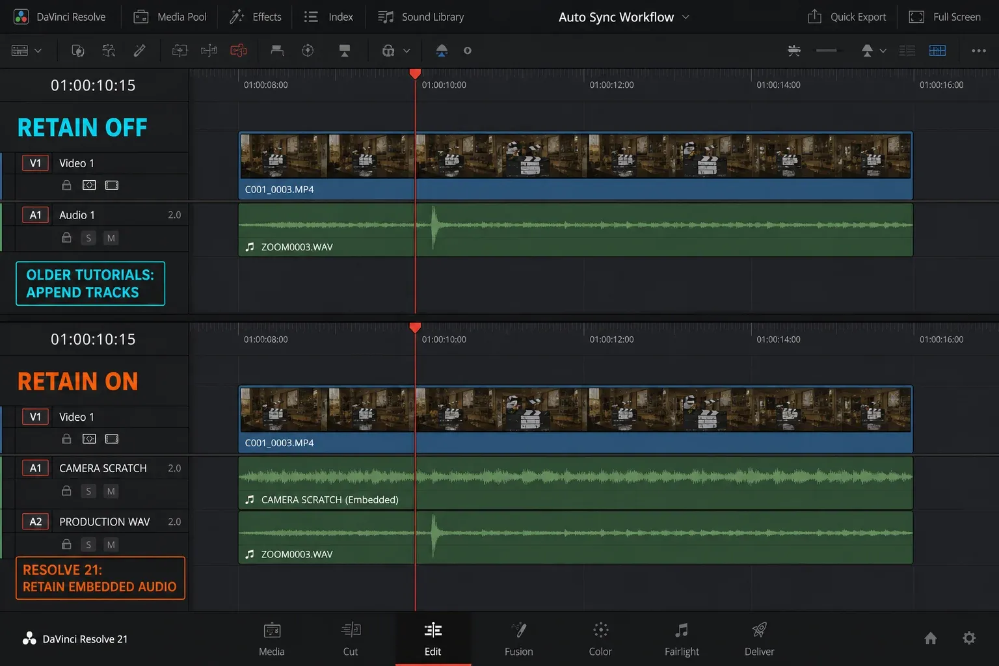Select the CAMERA SCRATCH (Embedded) audio clip
Screen dimensions: 999x666
point(576,483)
